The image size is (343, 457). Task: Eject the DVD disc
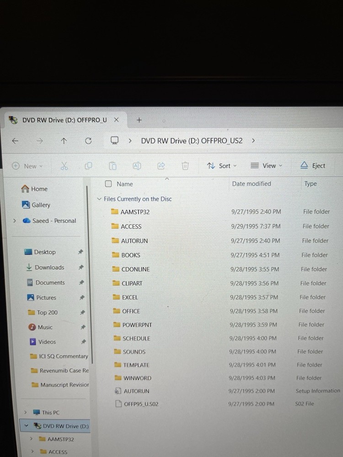(x=313, y=166)
